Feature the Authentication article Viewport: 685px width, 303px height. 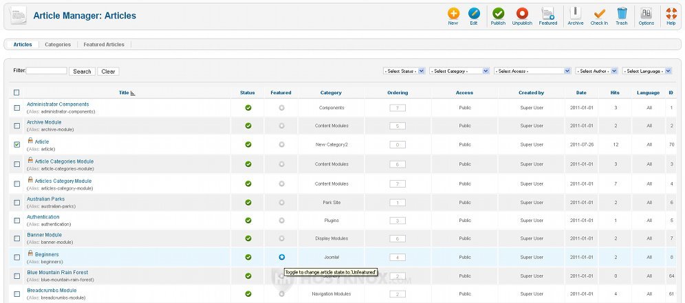pos(282,221)
